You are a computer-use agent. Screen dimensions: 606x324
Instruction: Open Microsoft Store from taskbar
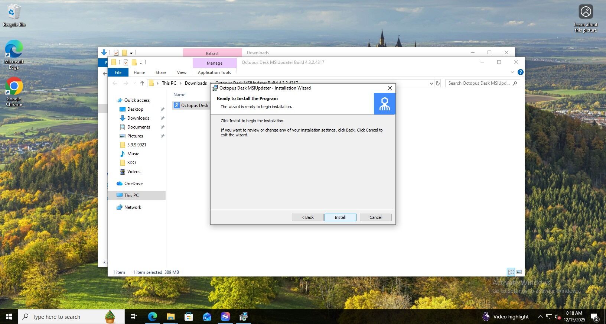coord(189,317)
